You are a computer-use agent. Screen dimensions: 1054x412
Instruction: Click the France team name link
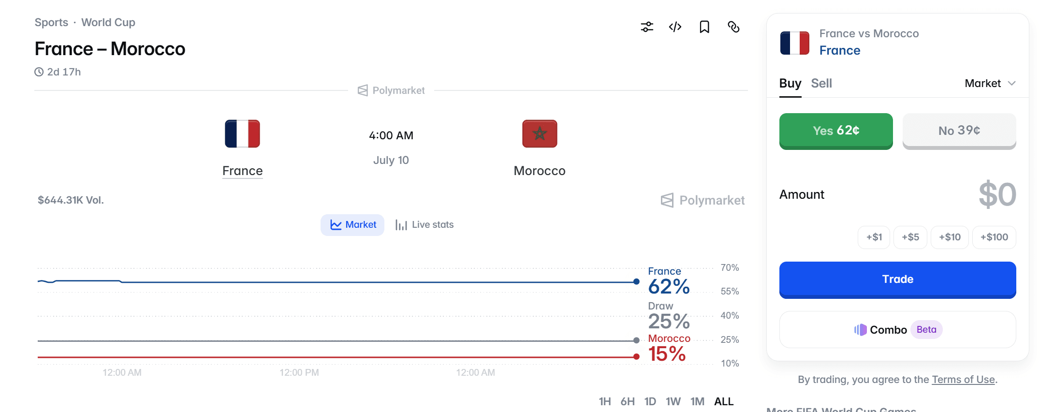tap(242, 171)
